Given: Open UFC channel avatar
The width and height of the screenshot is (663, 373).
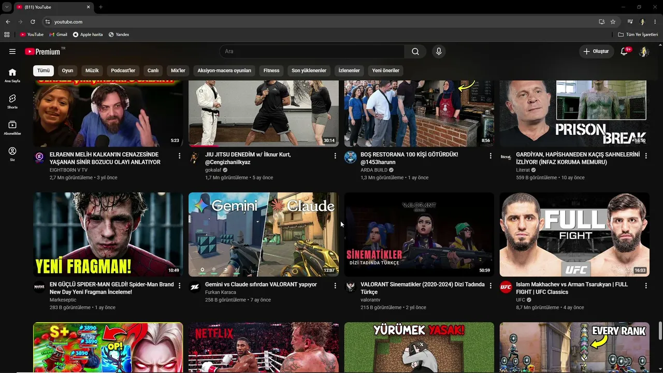Looking at the screenshot, I should [506, 288].
